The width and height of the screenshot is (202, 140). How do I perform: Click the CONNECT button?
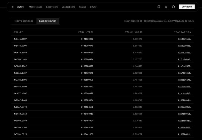pos(187,7)
